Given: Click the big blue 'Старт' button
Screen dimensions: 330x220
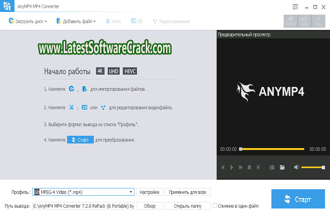Looking at the screenshot, I should [298, 199].
